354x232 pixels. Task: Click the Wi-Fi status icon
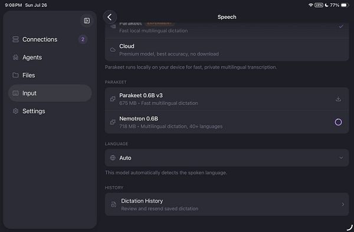[311, 5]
